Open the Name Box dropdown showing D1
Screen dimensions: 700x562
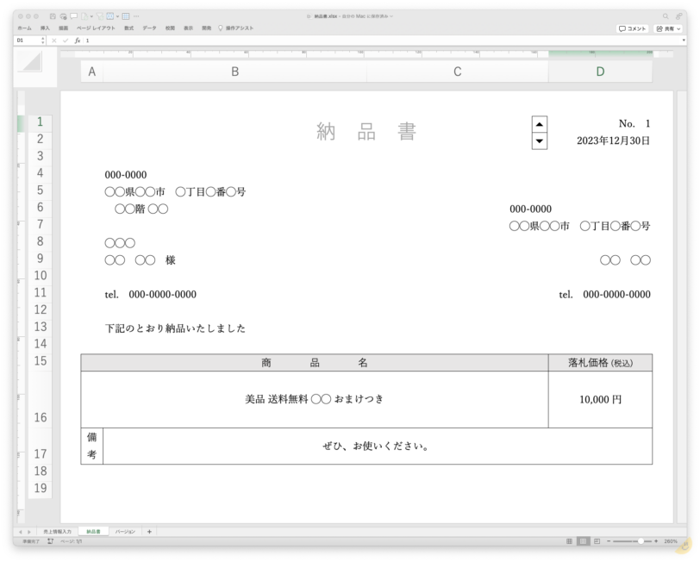click(42, 39)
